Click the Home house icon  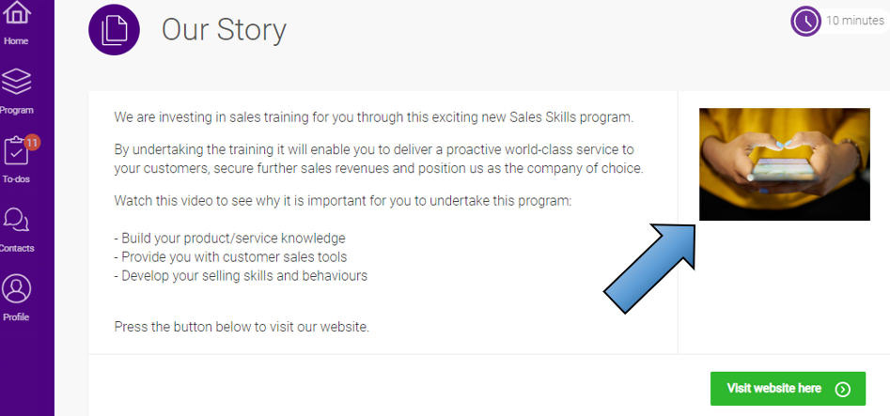point(16,14)
